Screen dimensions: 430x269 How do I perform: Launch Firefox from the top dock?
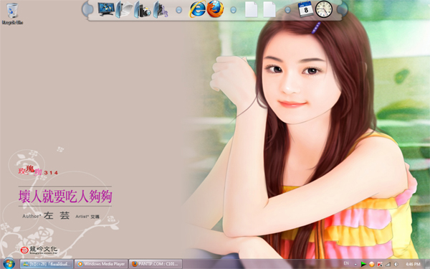(x=215, y=9)
